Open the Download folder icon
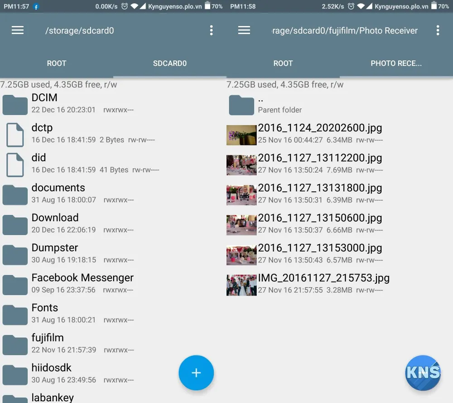453x403 pixels. point(15,224)
